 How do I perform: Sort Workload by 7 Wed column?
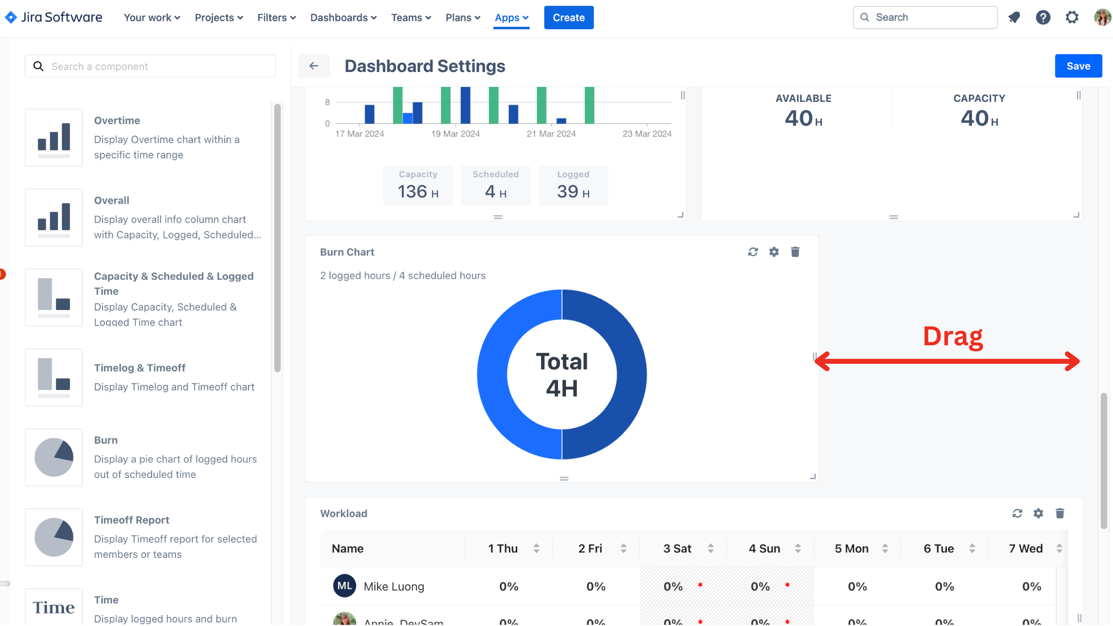coord(1059,548)
